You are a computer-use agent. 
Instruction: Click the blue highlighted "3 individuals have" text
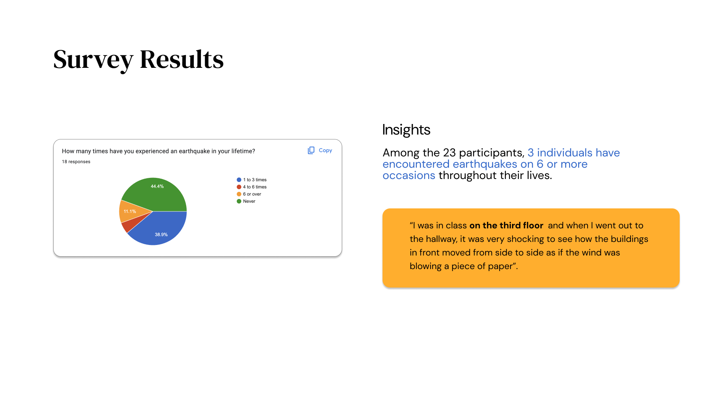pyautogui.click(x=573, y=153)
